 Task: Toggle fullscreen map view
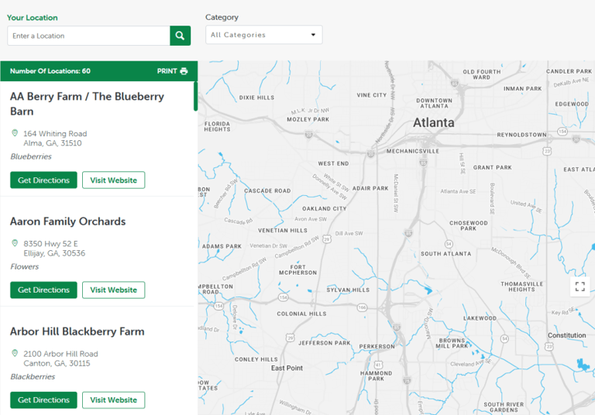(580, 286)
